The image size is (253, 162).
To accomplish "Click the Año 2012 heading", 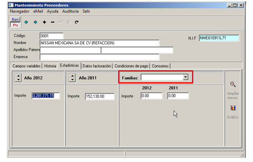I will click(34, 78).
